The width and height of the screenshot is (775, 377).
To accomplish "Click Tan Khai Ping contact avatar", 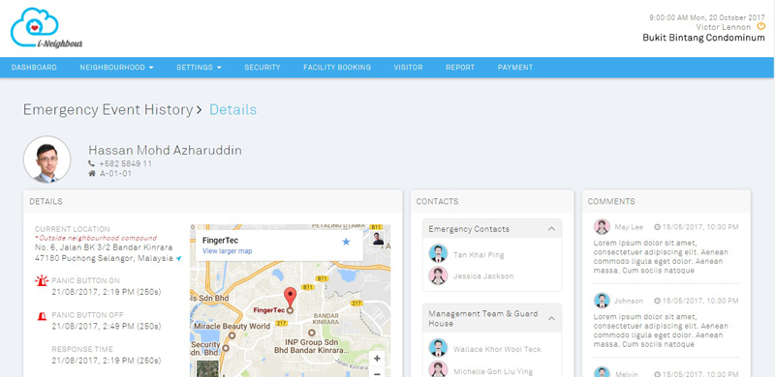I will pos(438,253).
